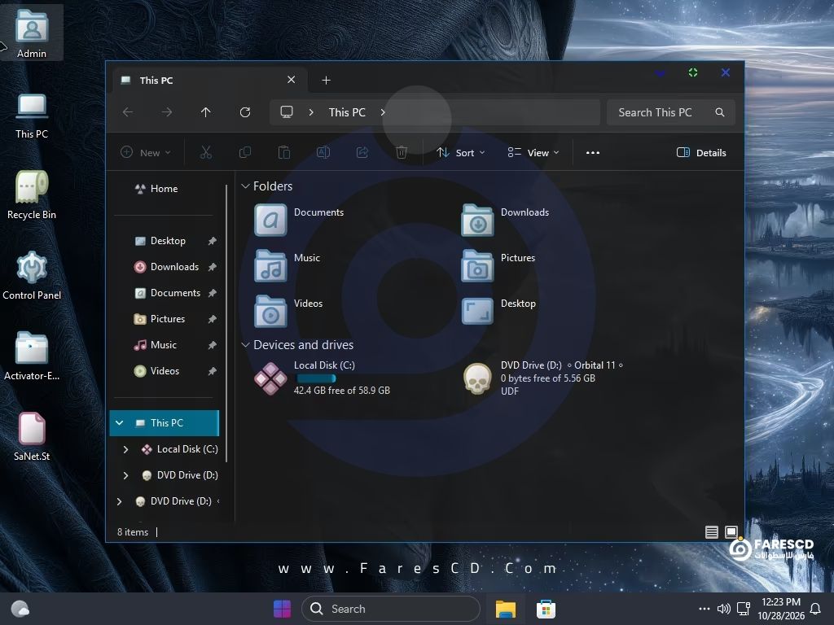
Task: Switch to large thumbnails view icon
Action: [x=731, y=532]
